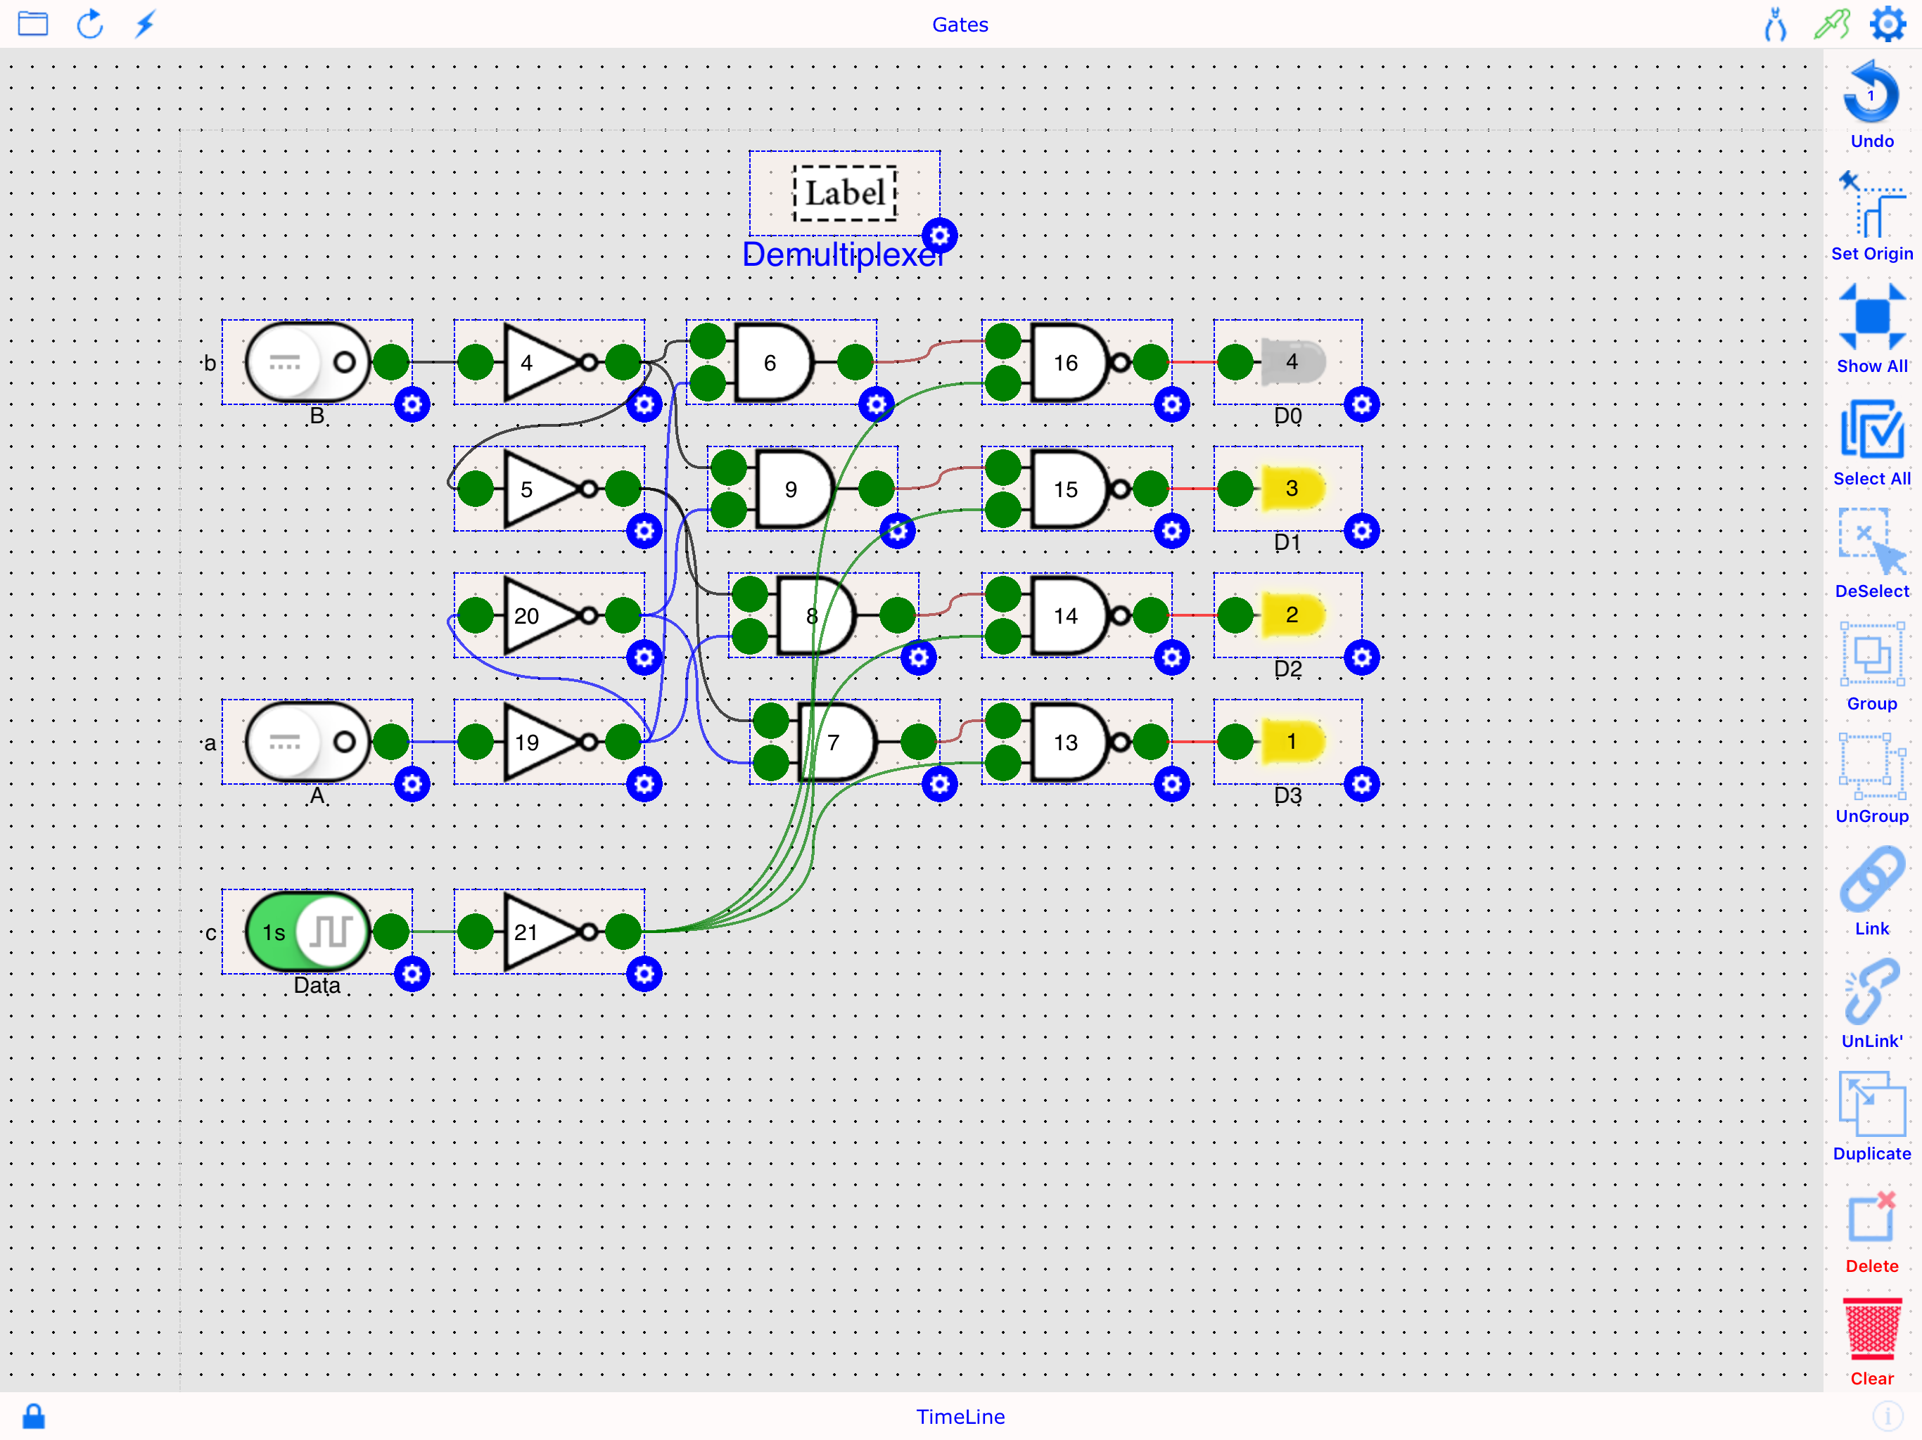Open settings gear of Data clock switch
Screen dimensions: 1922x1440
[x=412, y=975]
